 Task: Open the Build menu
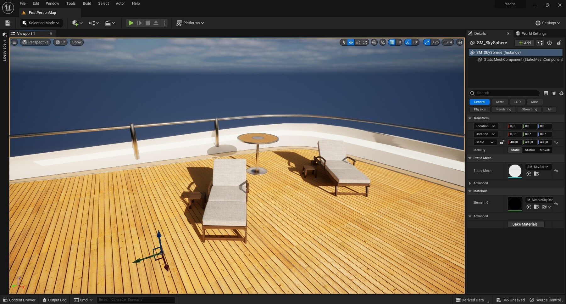tap(87, 3)
